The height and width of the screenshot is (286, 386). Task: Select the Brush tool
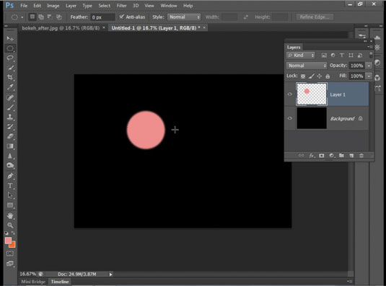[x=10, y=107]
